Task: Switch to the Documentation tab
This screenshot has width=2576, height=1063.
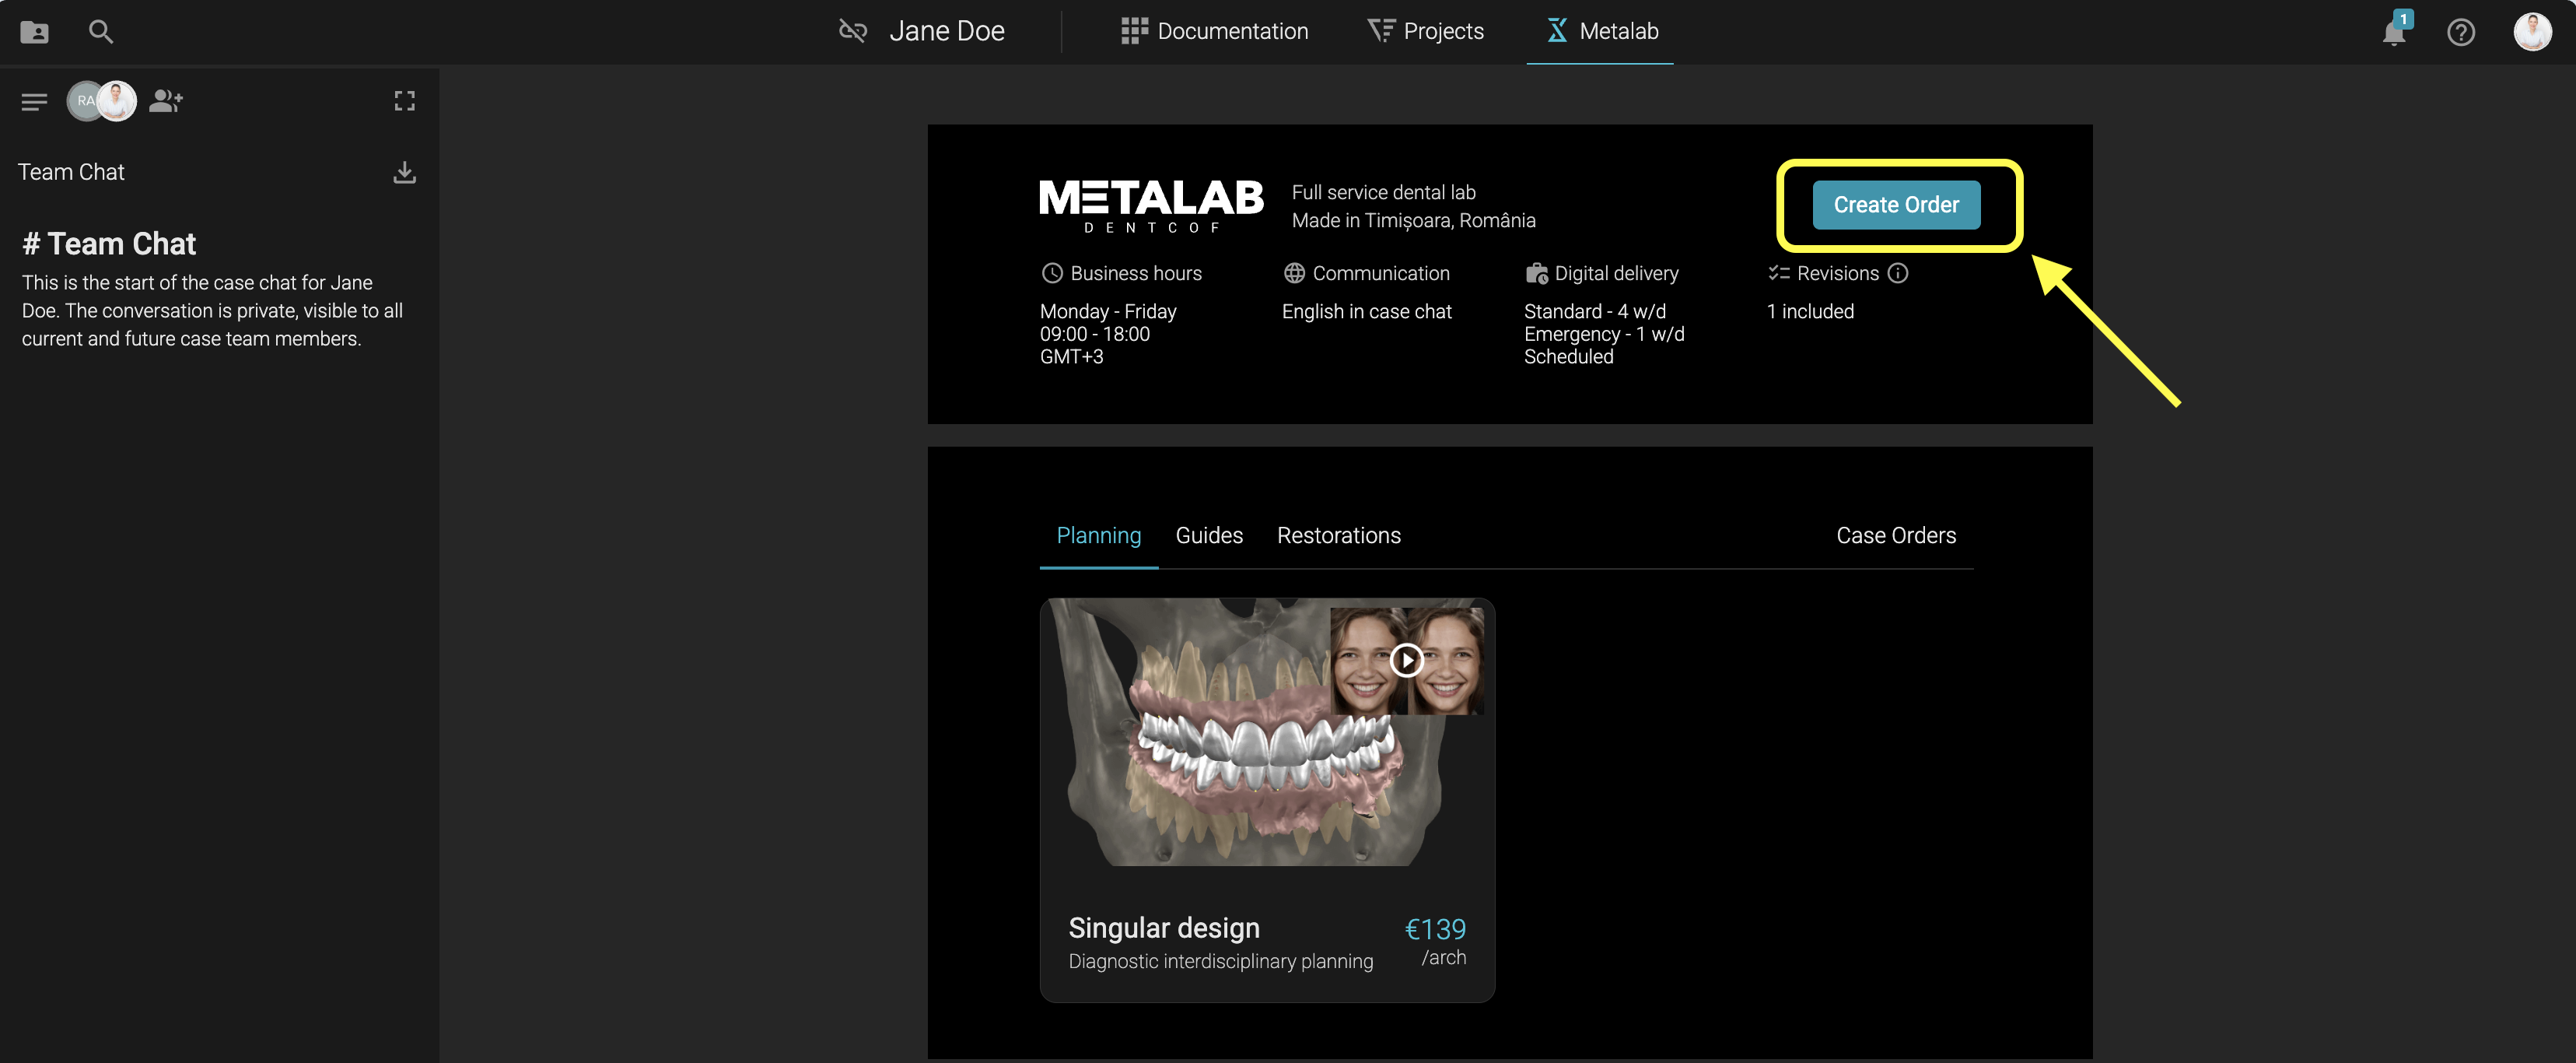Action: tap(1214, 31)
